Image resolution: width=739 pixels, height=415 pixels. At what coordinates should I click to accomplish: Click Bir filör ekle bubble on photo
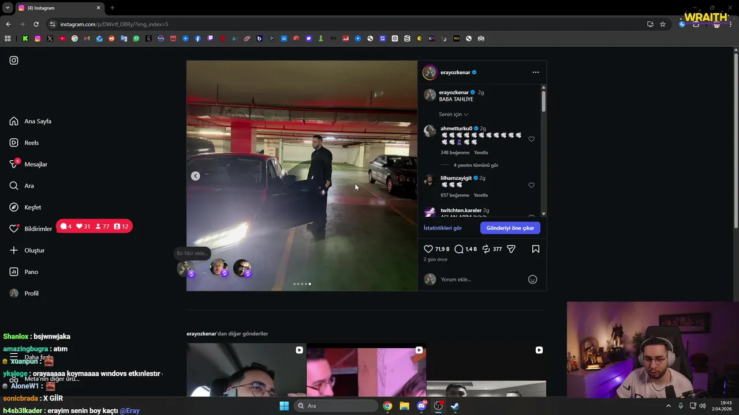point(192,254)
